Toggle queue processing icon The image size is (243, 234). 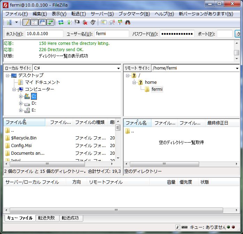tap(69, 23)
